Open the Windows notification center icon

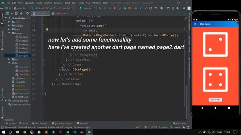point(235,132)
